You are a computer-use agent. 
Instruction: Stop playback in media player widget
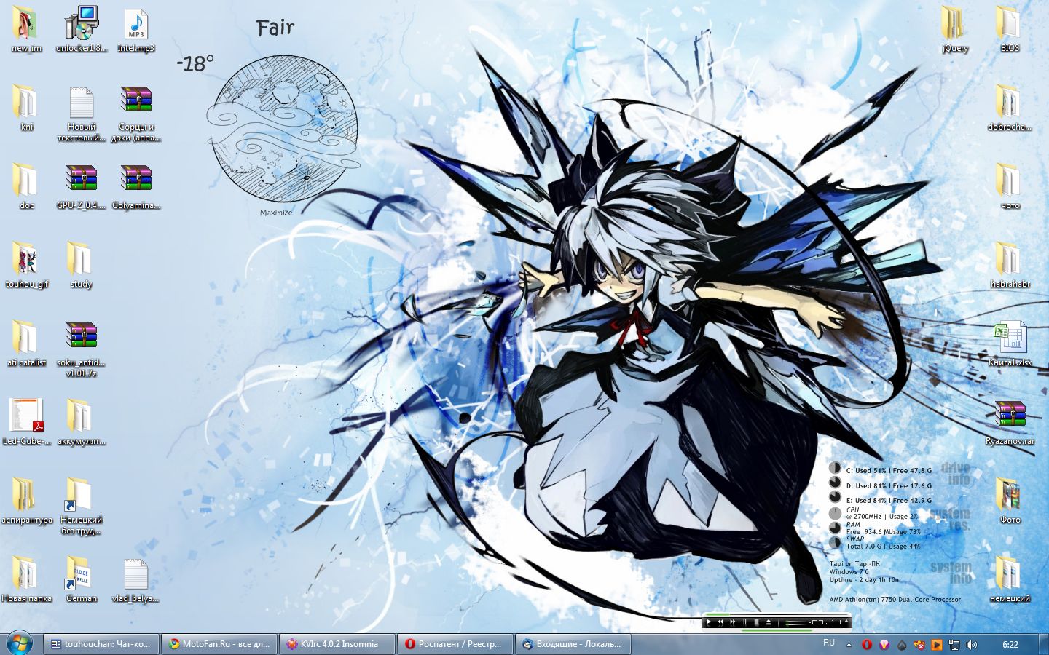[757, 622]
